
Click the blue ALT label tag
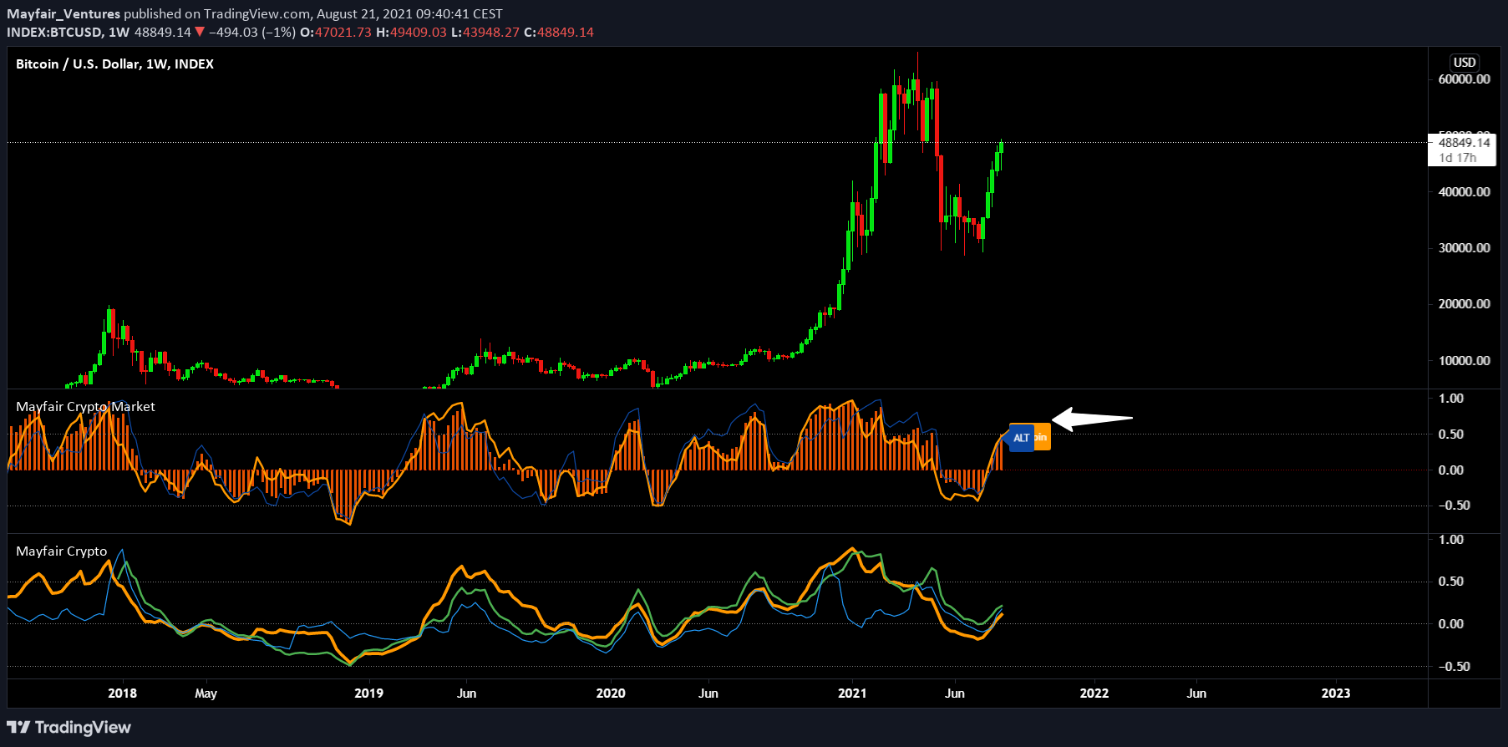tap(1021, 438)
